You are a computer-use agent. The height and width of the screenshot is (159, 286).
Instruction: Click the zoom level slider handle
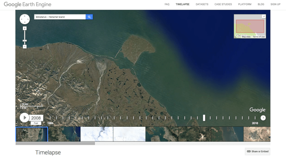click(25, 40)
